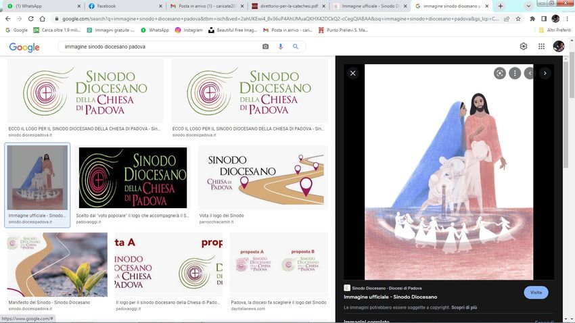Open the Google bookmark
The height and width of the screenshot is (323, 575).
pyautogui.click(x=17, y=30)
